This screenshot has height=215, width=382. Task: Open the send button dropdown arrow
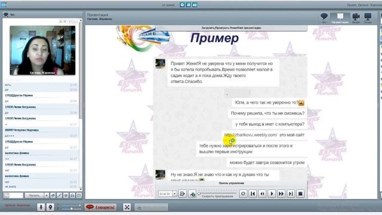[x=47, y=195]
